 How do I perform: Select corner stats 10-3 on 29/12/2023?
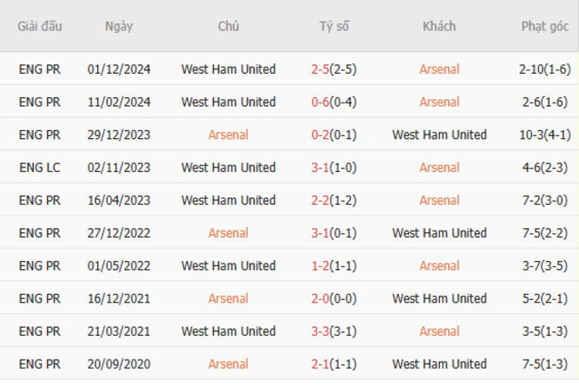tap(533, 135)
